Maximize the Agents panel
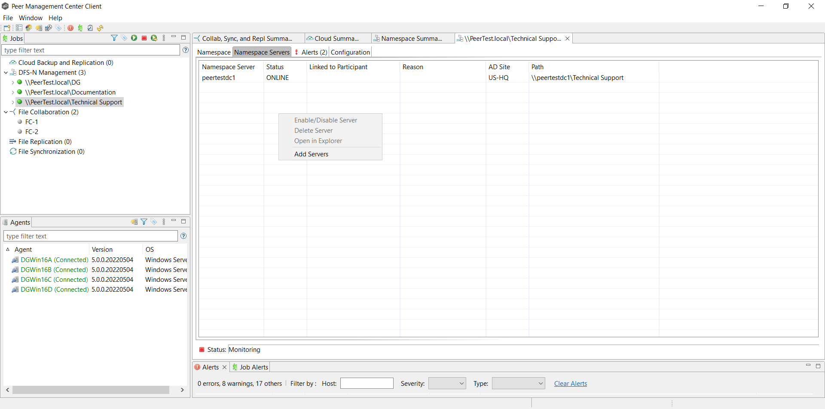Image resolution: width=825 pixels, height=409 pixels. [183, 221]
